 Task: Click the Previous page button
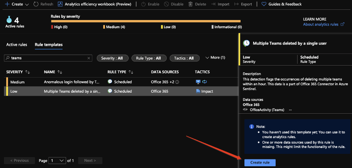[x=20, y=160]
